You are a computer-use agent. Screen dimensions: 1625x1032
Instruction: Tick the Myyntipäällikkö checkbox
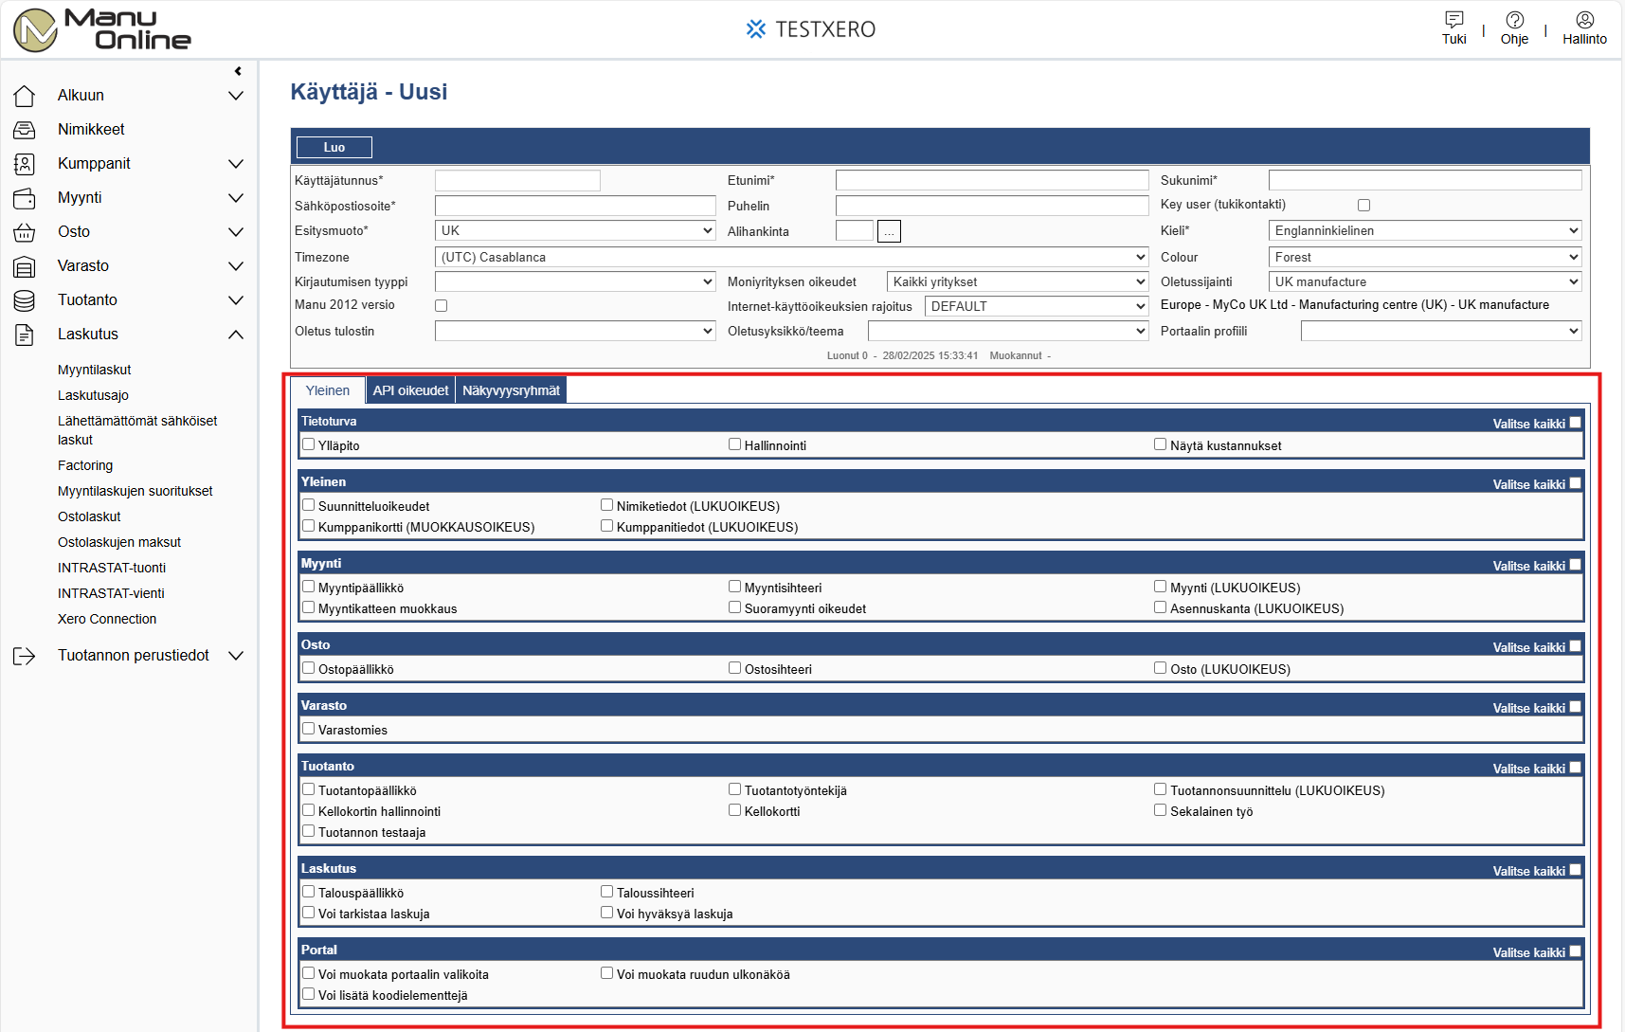pos(308,586)
